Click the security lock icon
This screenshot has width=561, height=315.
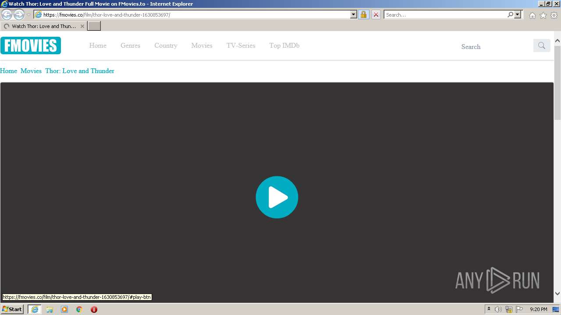point(363,14)
